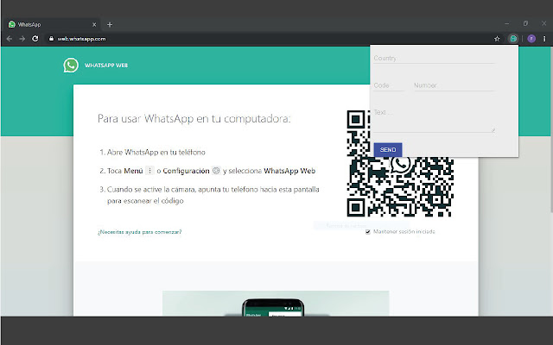Focus the Country field in popup
This screenshot has width=553, height=345.
(x=434, y=59)
